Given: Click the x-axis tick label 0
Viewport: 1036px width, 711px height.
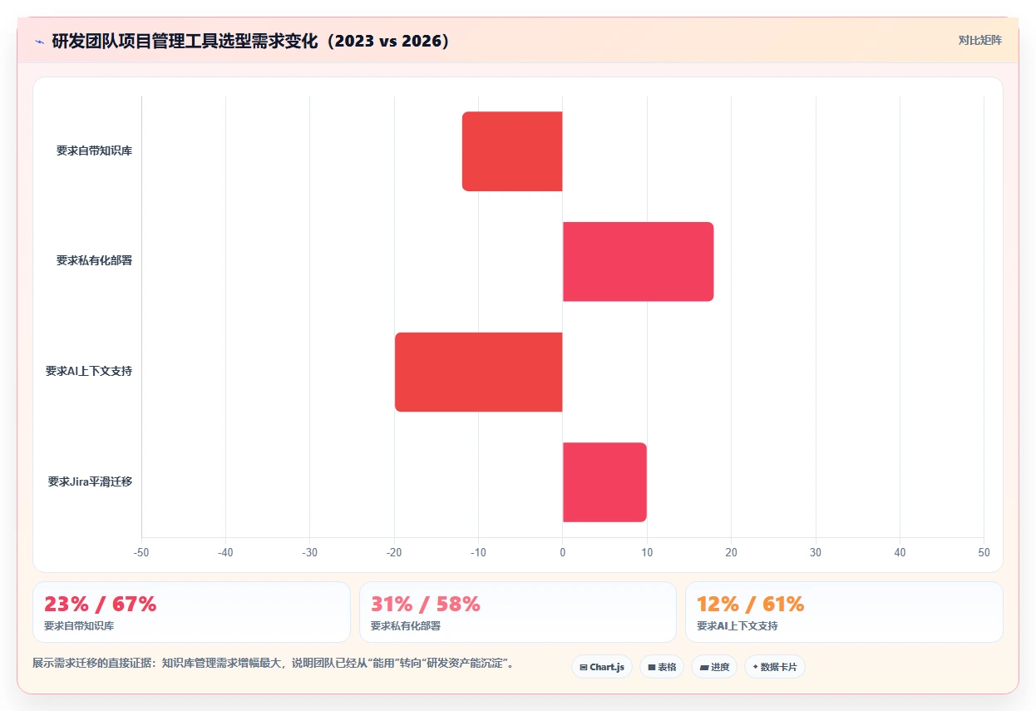Looking at the screenshot, I should (x=563, y=552).
